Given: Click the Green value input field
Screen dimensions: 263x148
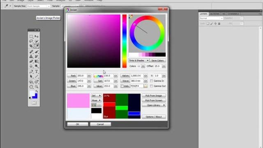Looking at the screenshot, I should [82, 81].
